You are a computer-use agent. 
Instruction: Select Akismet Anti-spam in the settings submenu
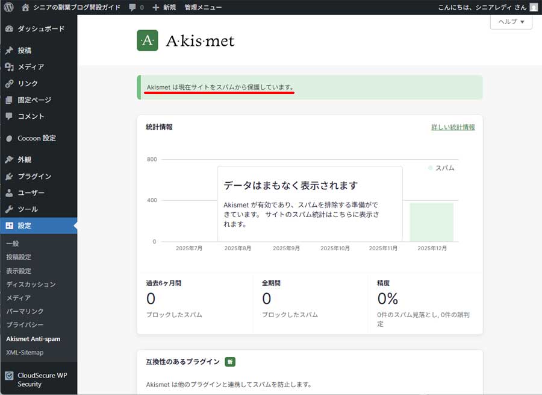33,339
